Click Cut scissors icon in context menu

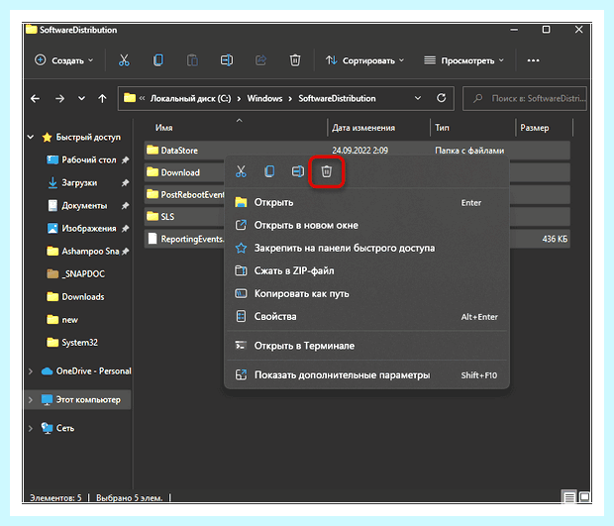[x=241, y=171]
